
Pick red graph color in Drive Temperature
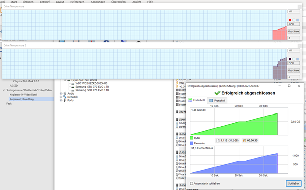pos(290,20)
